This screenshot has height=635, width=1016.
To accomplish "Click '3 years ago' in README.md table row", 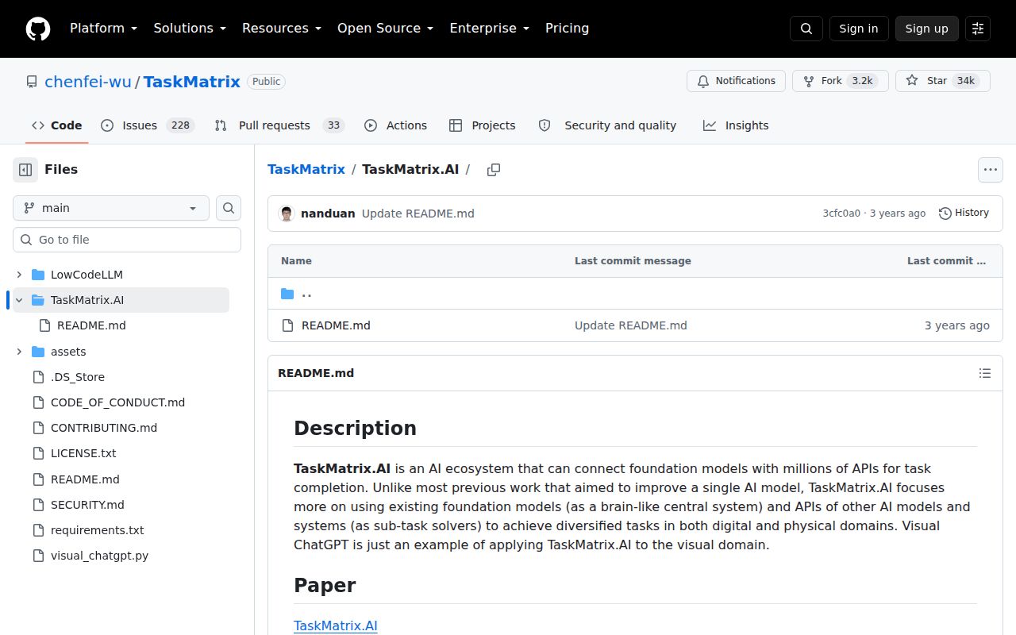I will click(x=957, y=325).
